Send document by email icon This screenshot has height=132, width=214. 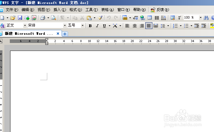coord(27,18)
